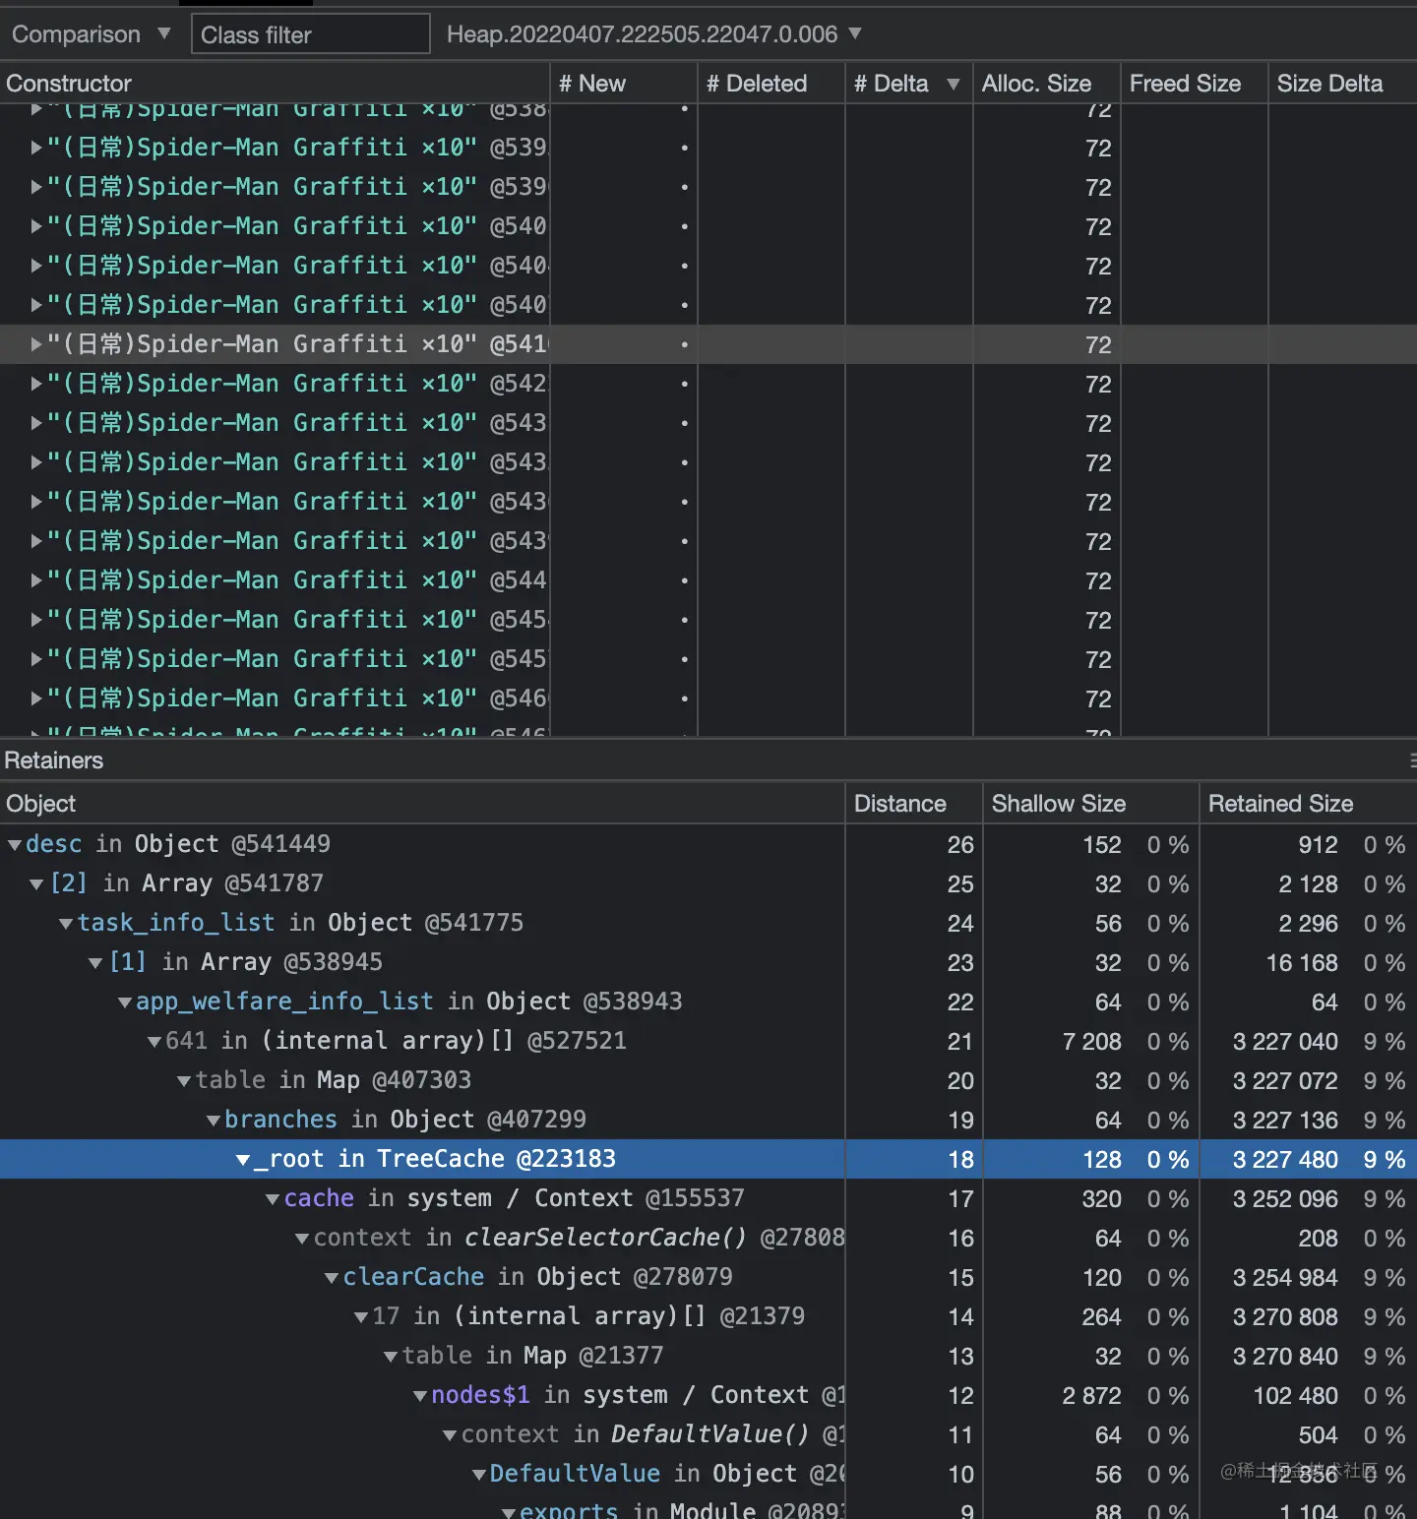This screenshot has height=1519, width=1417.
Task: Sort by Alloc. Size column
Action: (x=1036, y=84)
